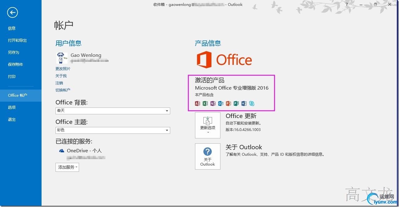Click the 收件箱 window title text
Viewport: 399px width, 207px height.
tap(198, 5)
